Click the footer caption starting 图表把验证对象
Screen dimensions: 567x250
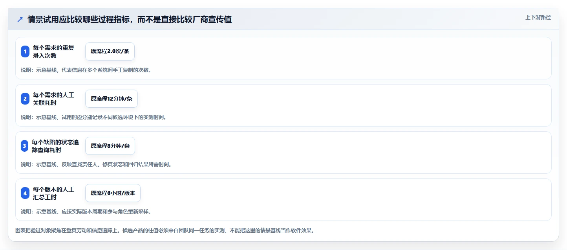coord(165,230)
